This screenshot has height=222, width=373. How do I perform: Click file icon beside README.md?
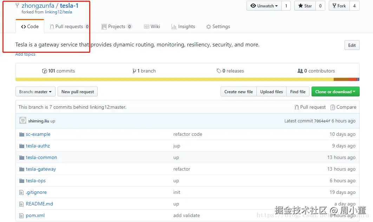point(21,204)
